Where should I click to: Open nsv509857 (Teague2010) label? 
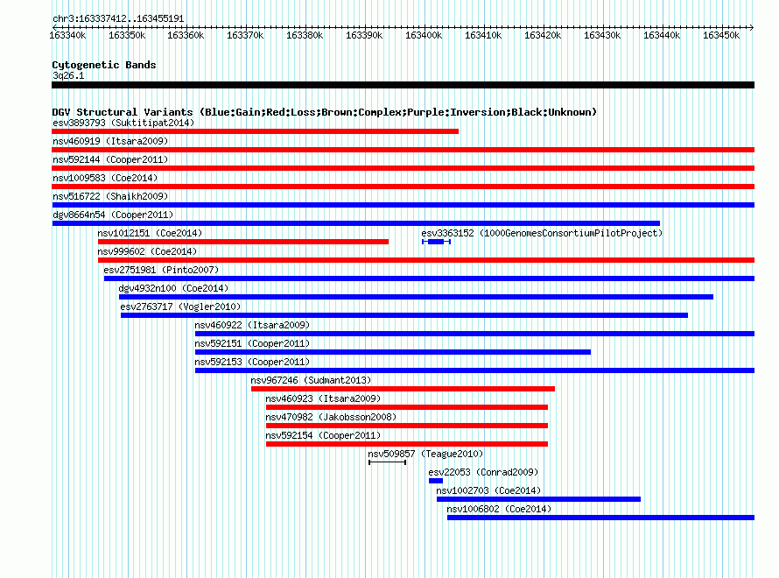pos(425,454)
